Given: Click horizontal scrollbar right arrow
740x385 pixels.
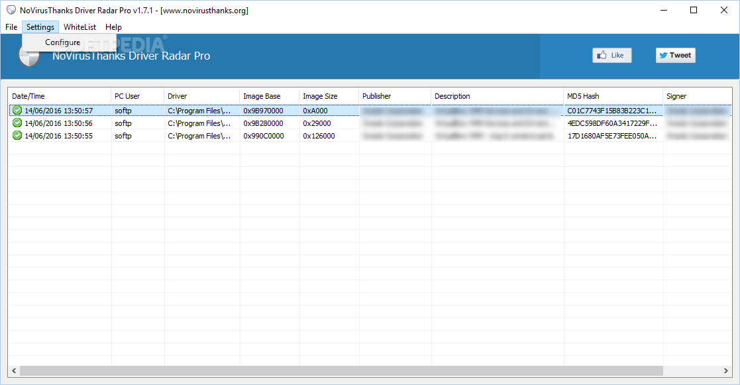Looking at the screenshot, I should click(x=726, y=371).
